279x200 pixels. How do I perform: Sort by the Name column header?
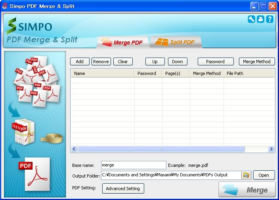[102, 73]
